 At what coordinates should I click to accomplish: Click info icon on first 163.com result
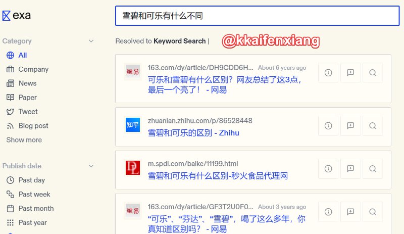pos(328,72)
